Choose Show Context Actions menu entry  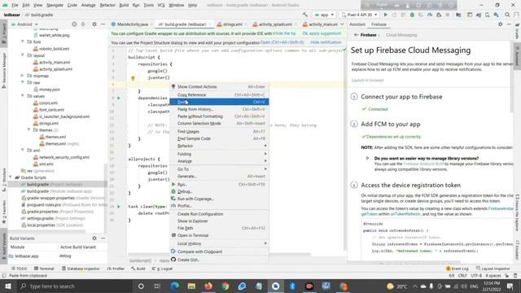(219, 87)
